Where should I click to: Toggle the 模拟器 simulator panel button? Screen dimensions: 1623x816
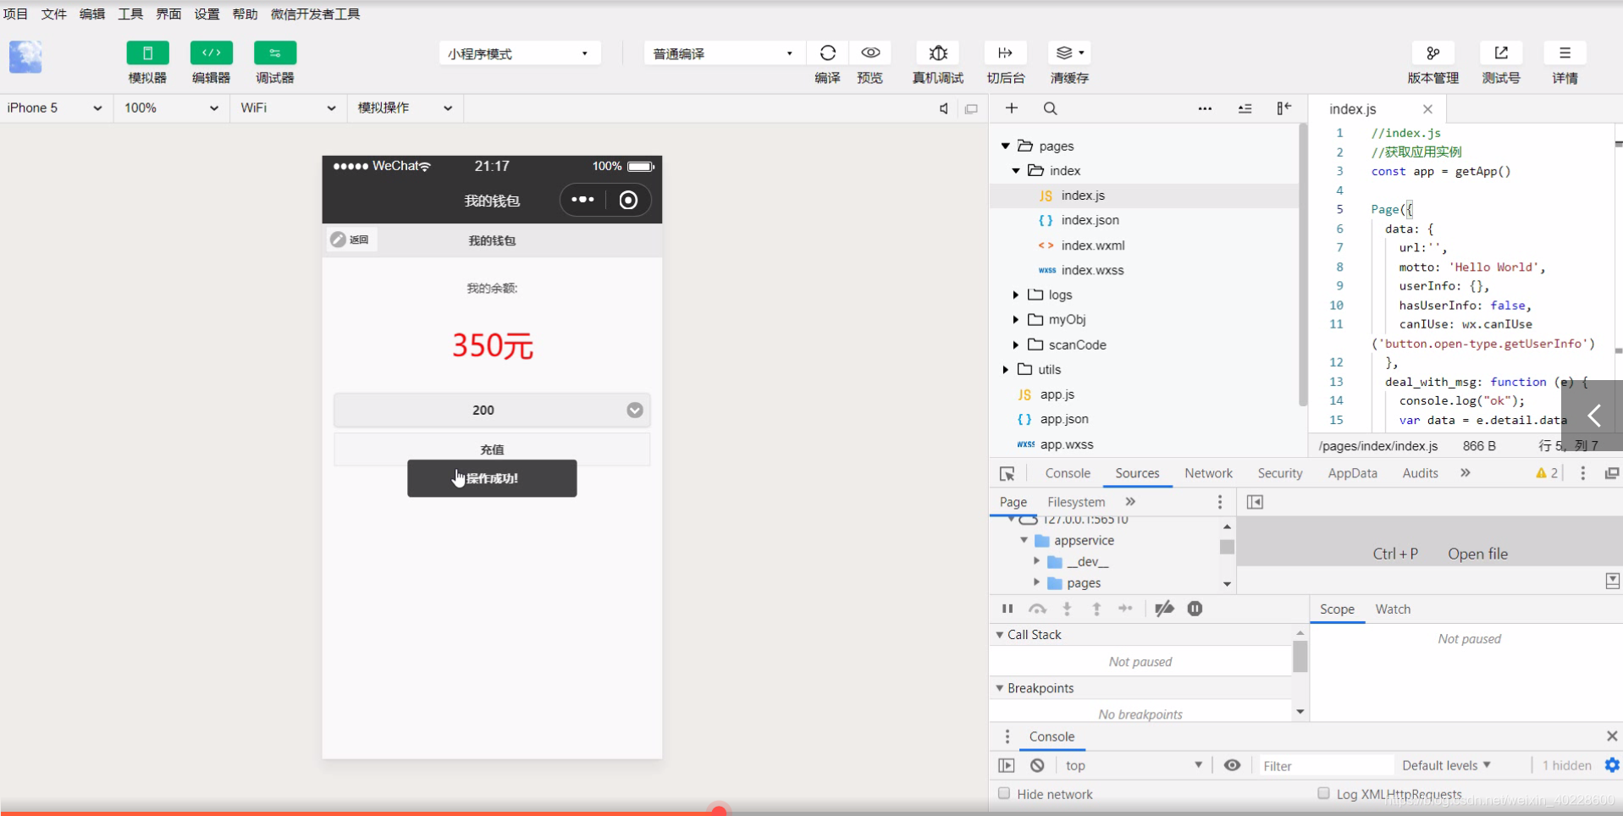tap(147, 52)
